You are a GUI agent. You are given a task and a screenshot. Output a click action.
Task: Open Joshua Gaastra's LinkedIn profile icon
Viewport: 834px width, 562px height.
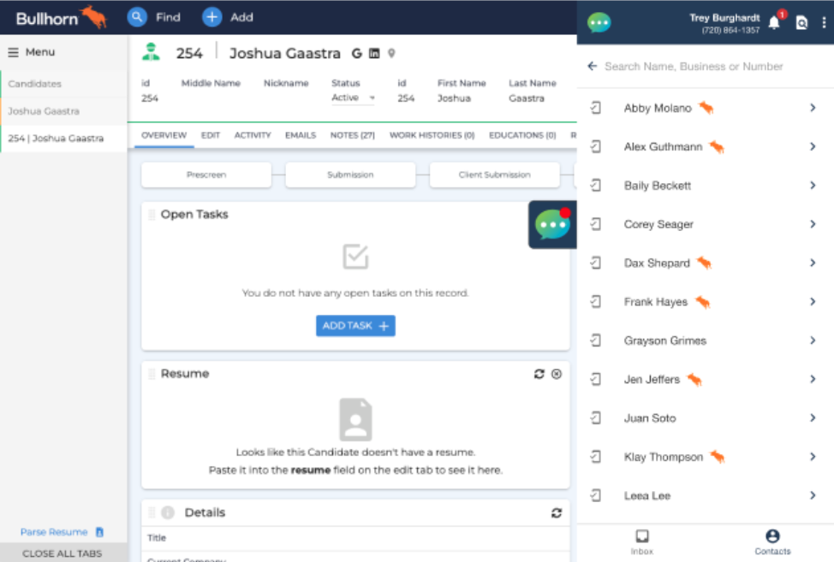click(x=373, y=53)
